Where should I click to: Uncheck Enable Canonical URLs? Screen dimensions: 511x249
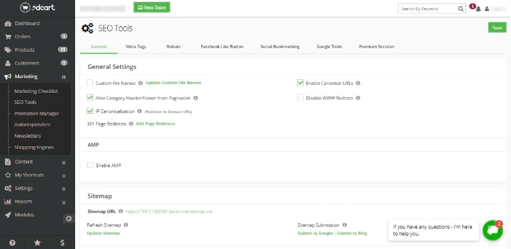(300, 82)
